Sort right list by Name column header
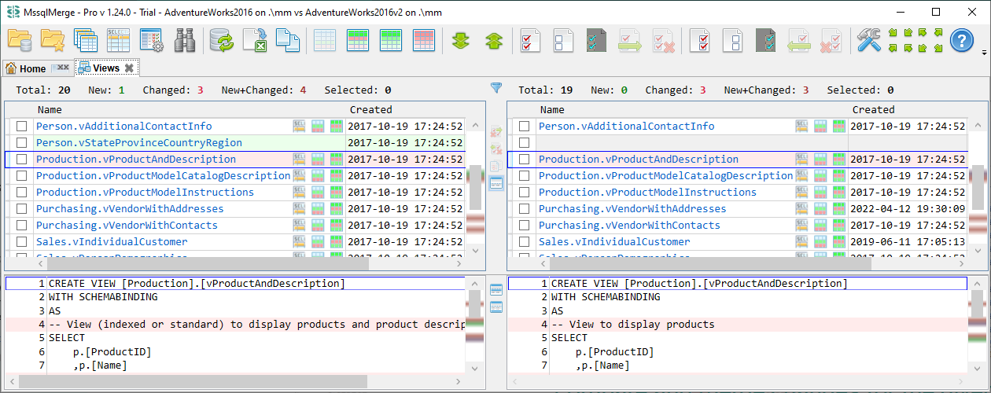 552,109
